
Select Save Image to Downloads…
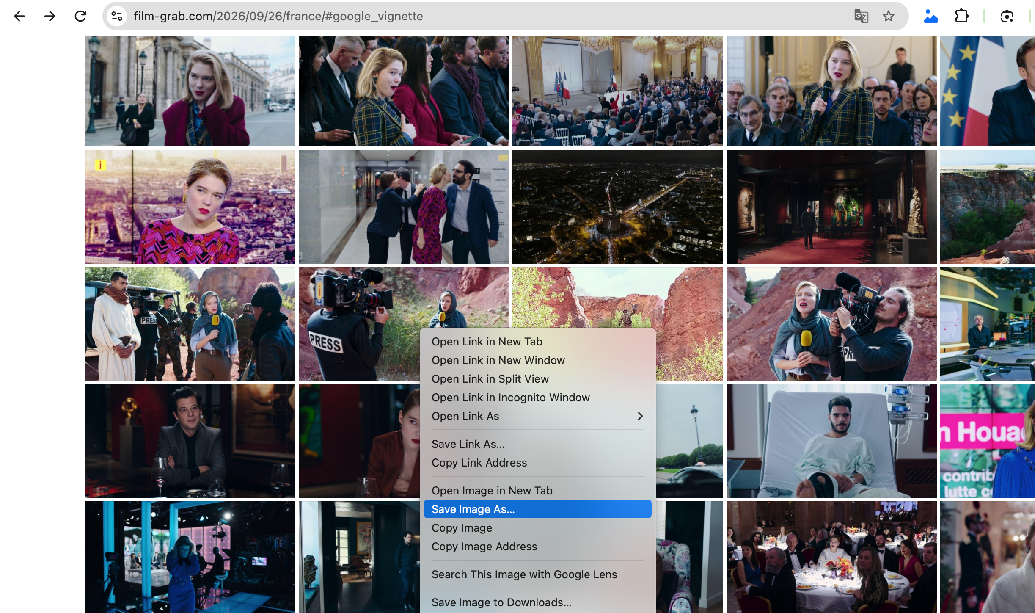[537, 602]
